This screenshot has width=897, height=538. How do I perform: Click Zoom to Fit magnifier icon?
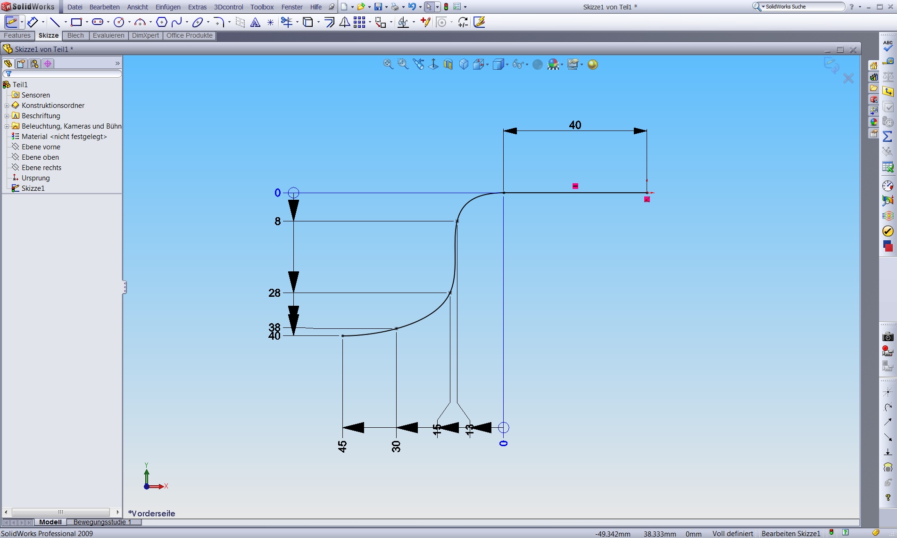[388, 65]
